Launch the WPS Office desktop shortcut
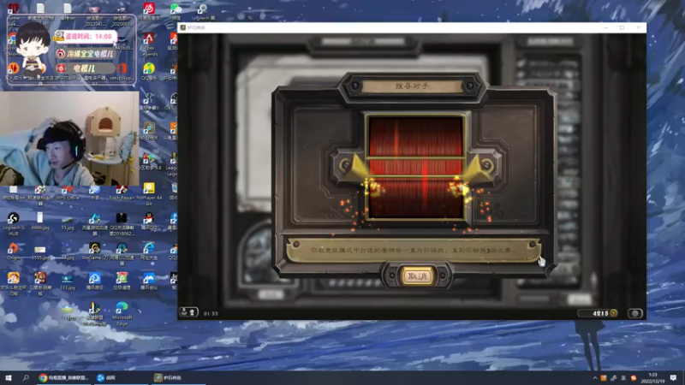This screenshot has width=685, height=385. click(68, 192)
